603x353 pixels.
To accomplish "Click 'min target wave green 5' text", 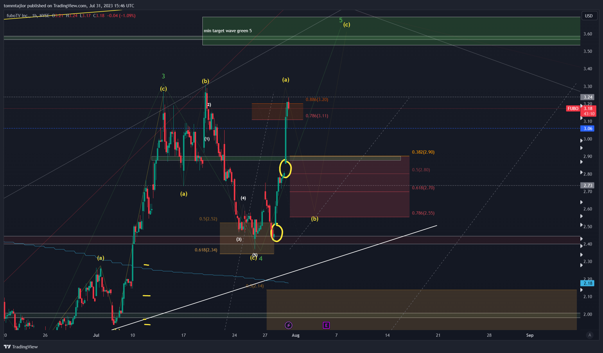I will [228, 31].
